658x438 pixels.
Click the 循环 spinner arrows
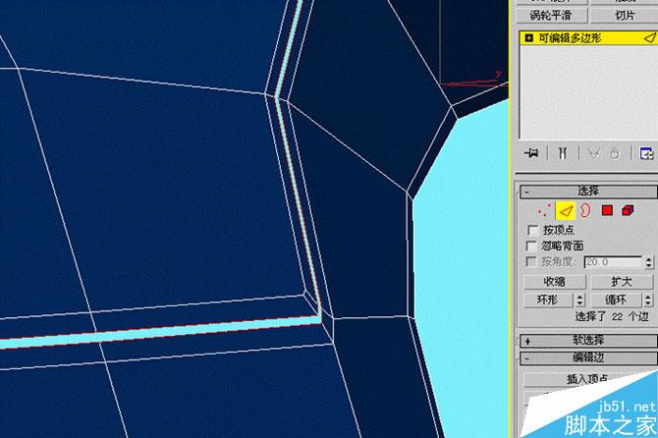point(648,300)
